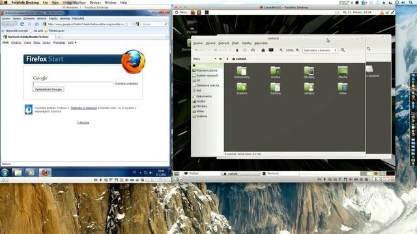Reload the nohold folder view

coord(253,50)
